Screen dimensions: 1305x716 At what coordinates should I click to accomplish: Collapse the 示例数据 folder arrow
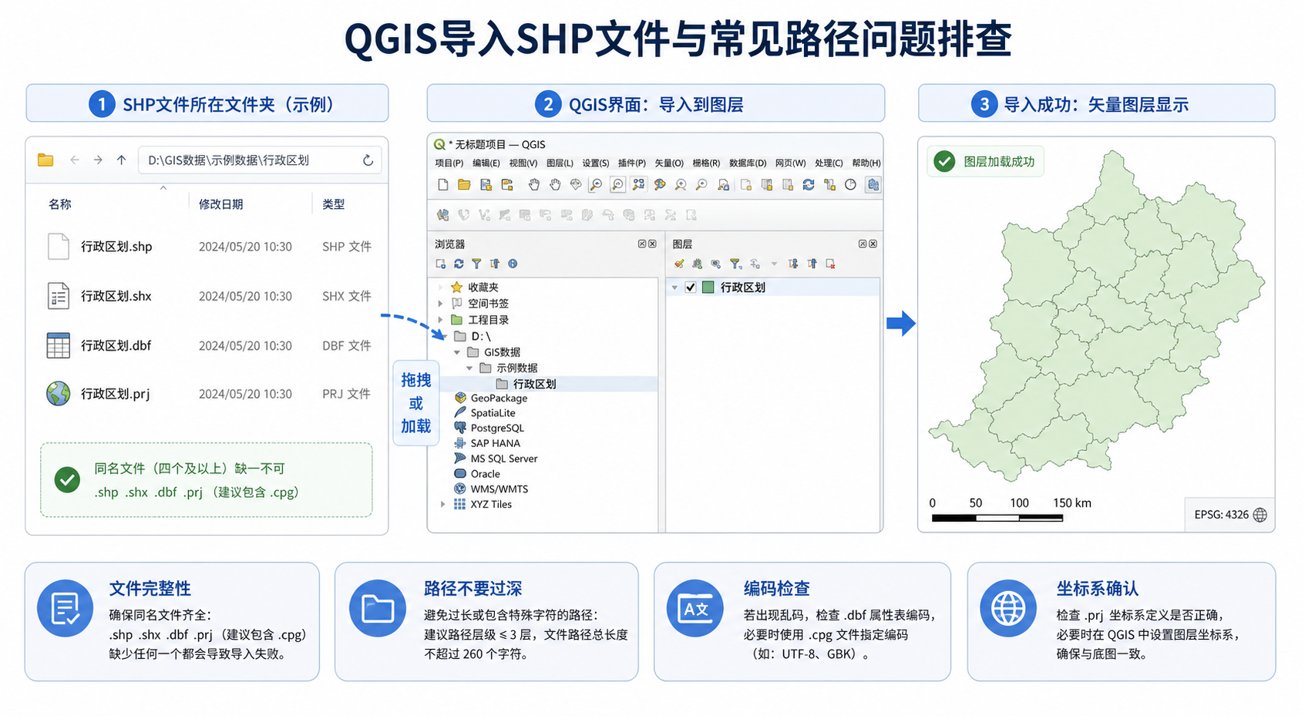(x=469, y=368)
